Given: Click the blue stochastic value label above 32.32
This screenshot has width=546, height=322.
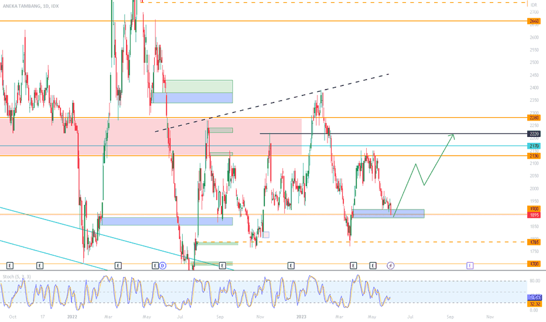Looking at the screenshot, I should point(534,297).
